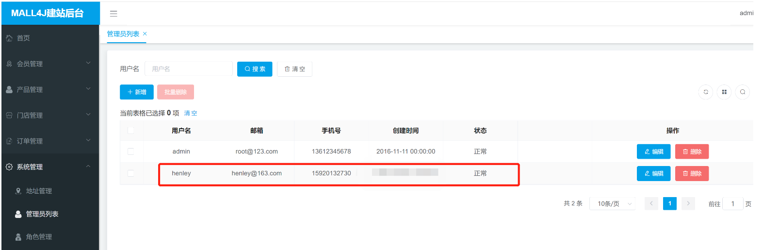
Task: Expand the 门店管理 menu chevron
Action: [88, 115]
